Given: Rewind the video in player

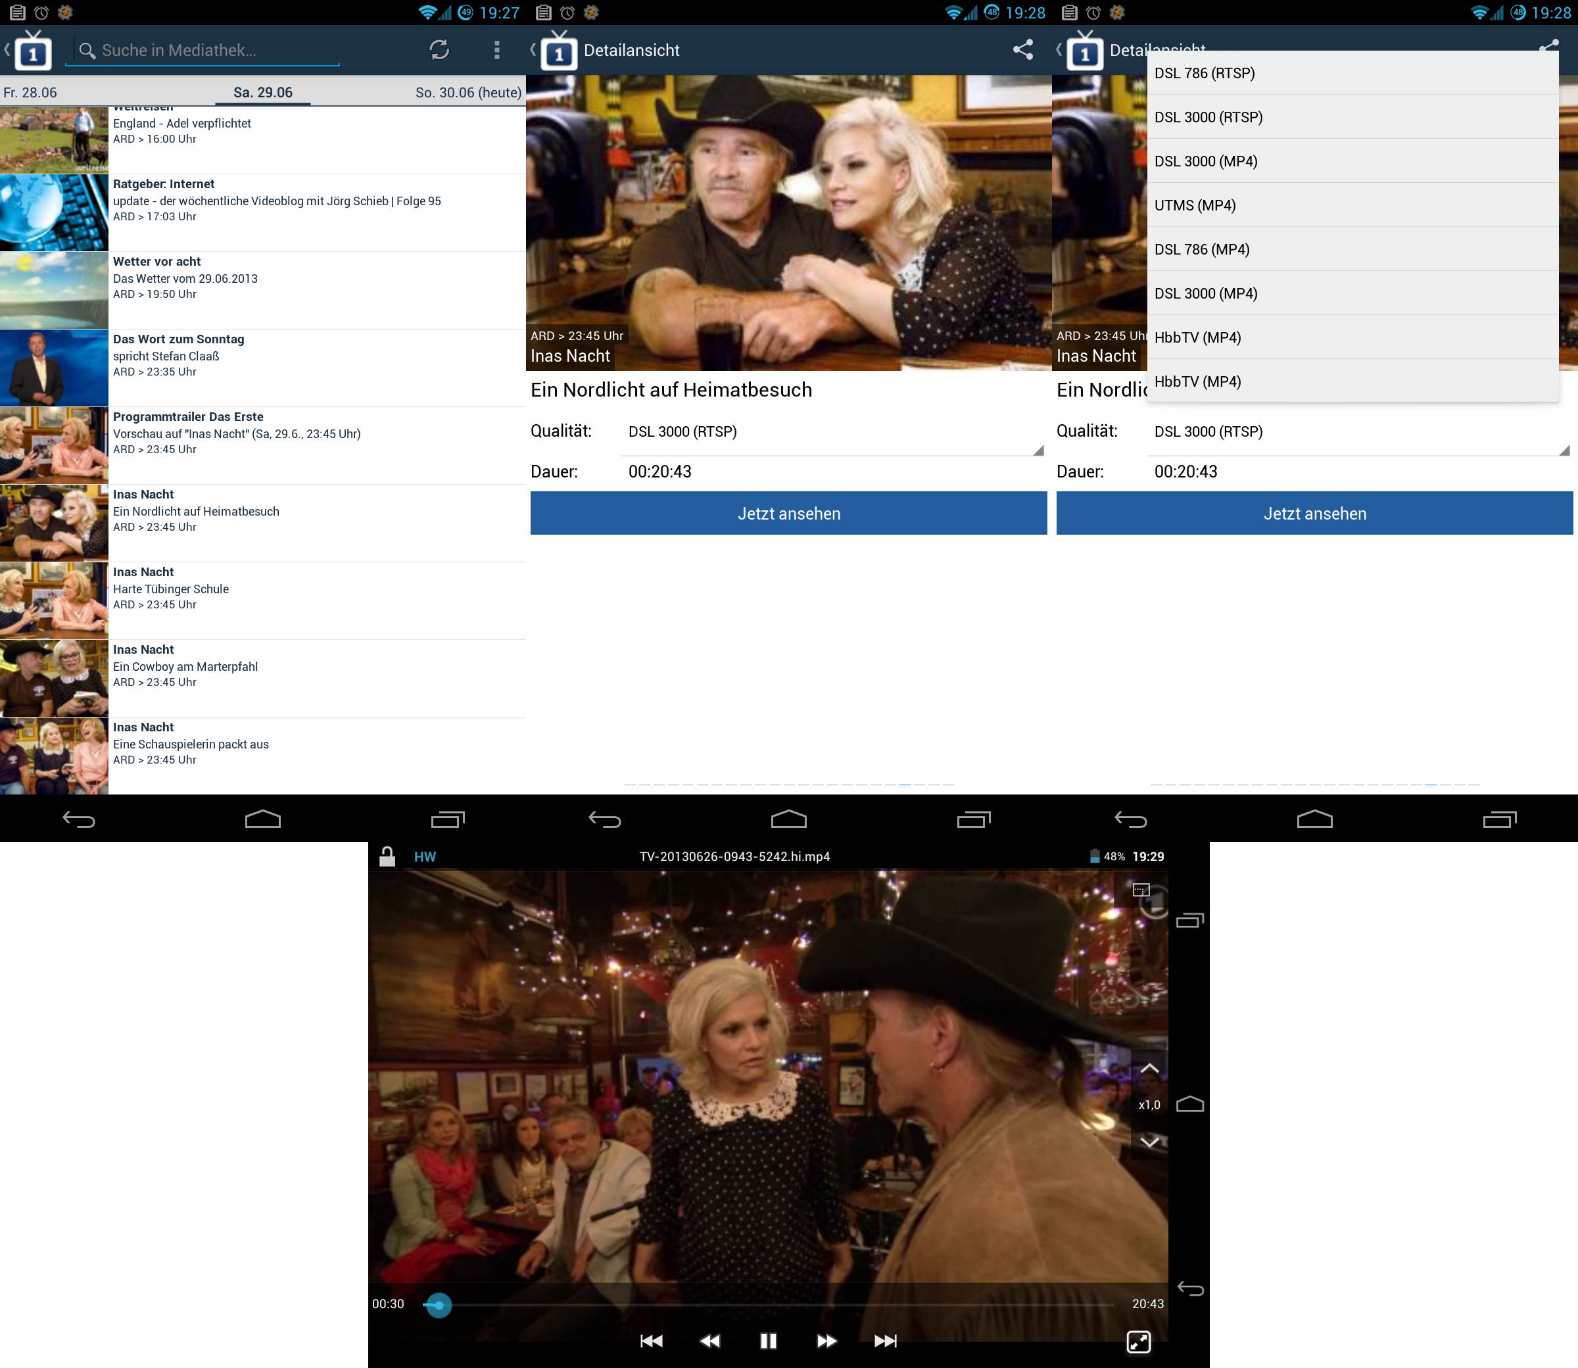Looking at the screenshot, I should point(709,1341).
